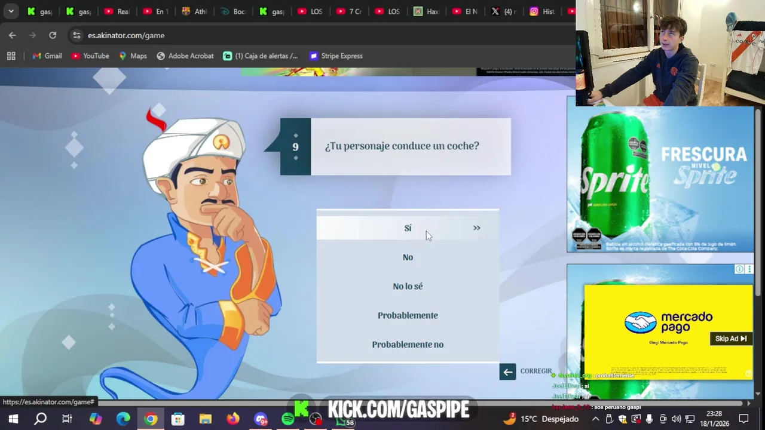Open Windows taskbar search
This screenshot has height=430, width=765.
pos(40,419)
